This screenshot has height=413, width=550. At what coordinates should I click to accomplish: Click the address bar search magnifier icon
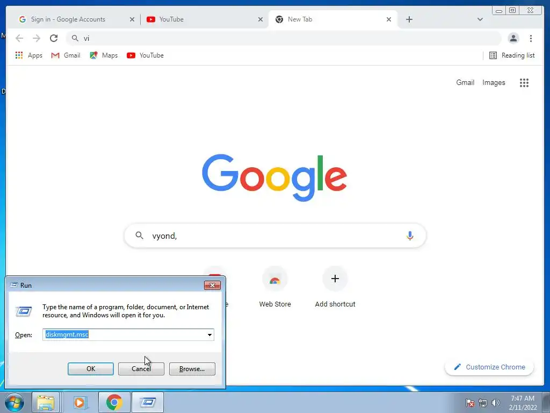[x=75, y=38]
